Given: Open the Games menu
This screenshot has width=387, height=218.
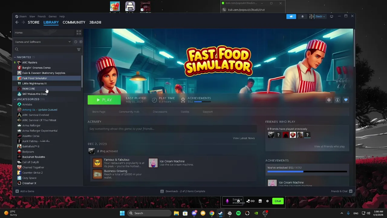Looking at the screenshot, I should (53, 16).
